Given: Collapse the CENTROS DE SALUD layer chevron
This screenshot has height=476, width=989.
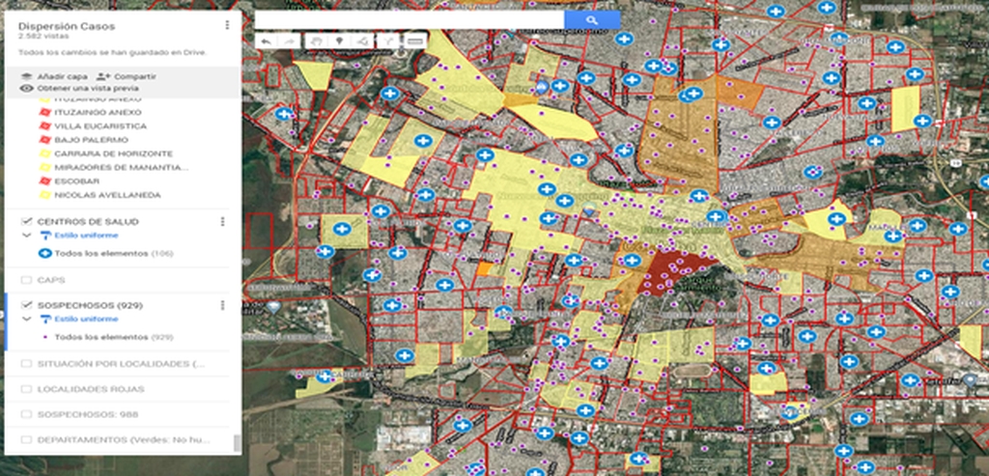Looking at the screenshot, I should click(x=26, y=236).
